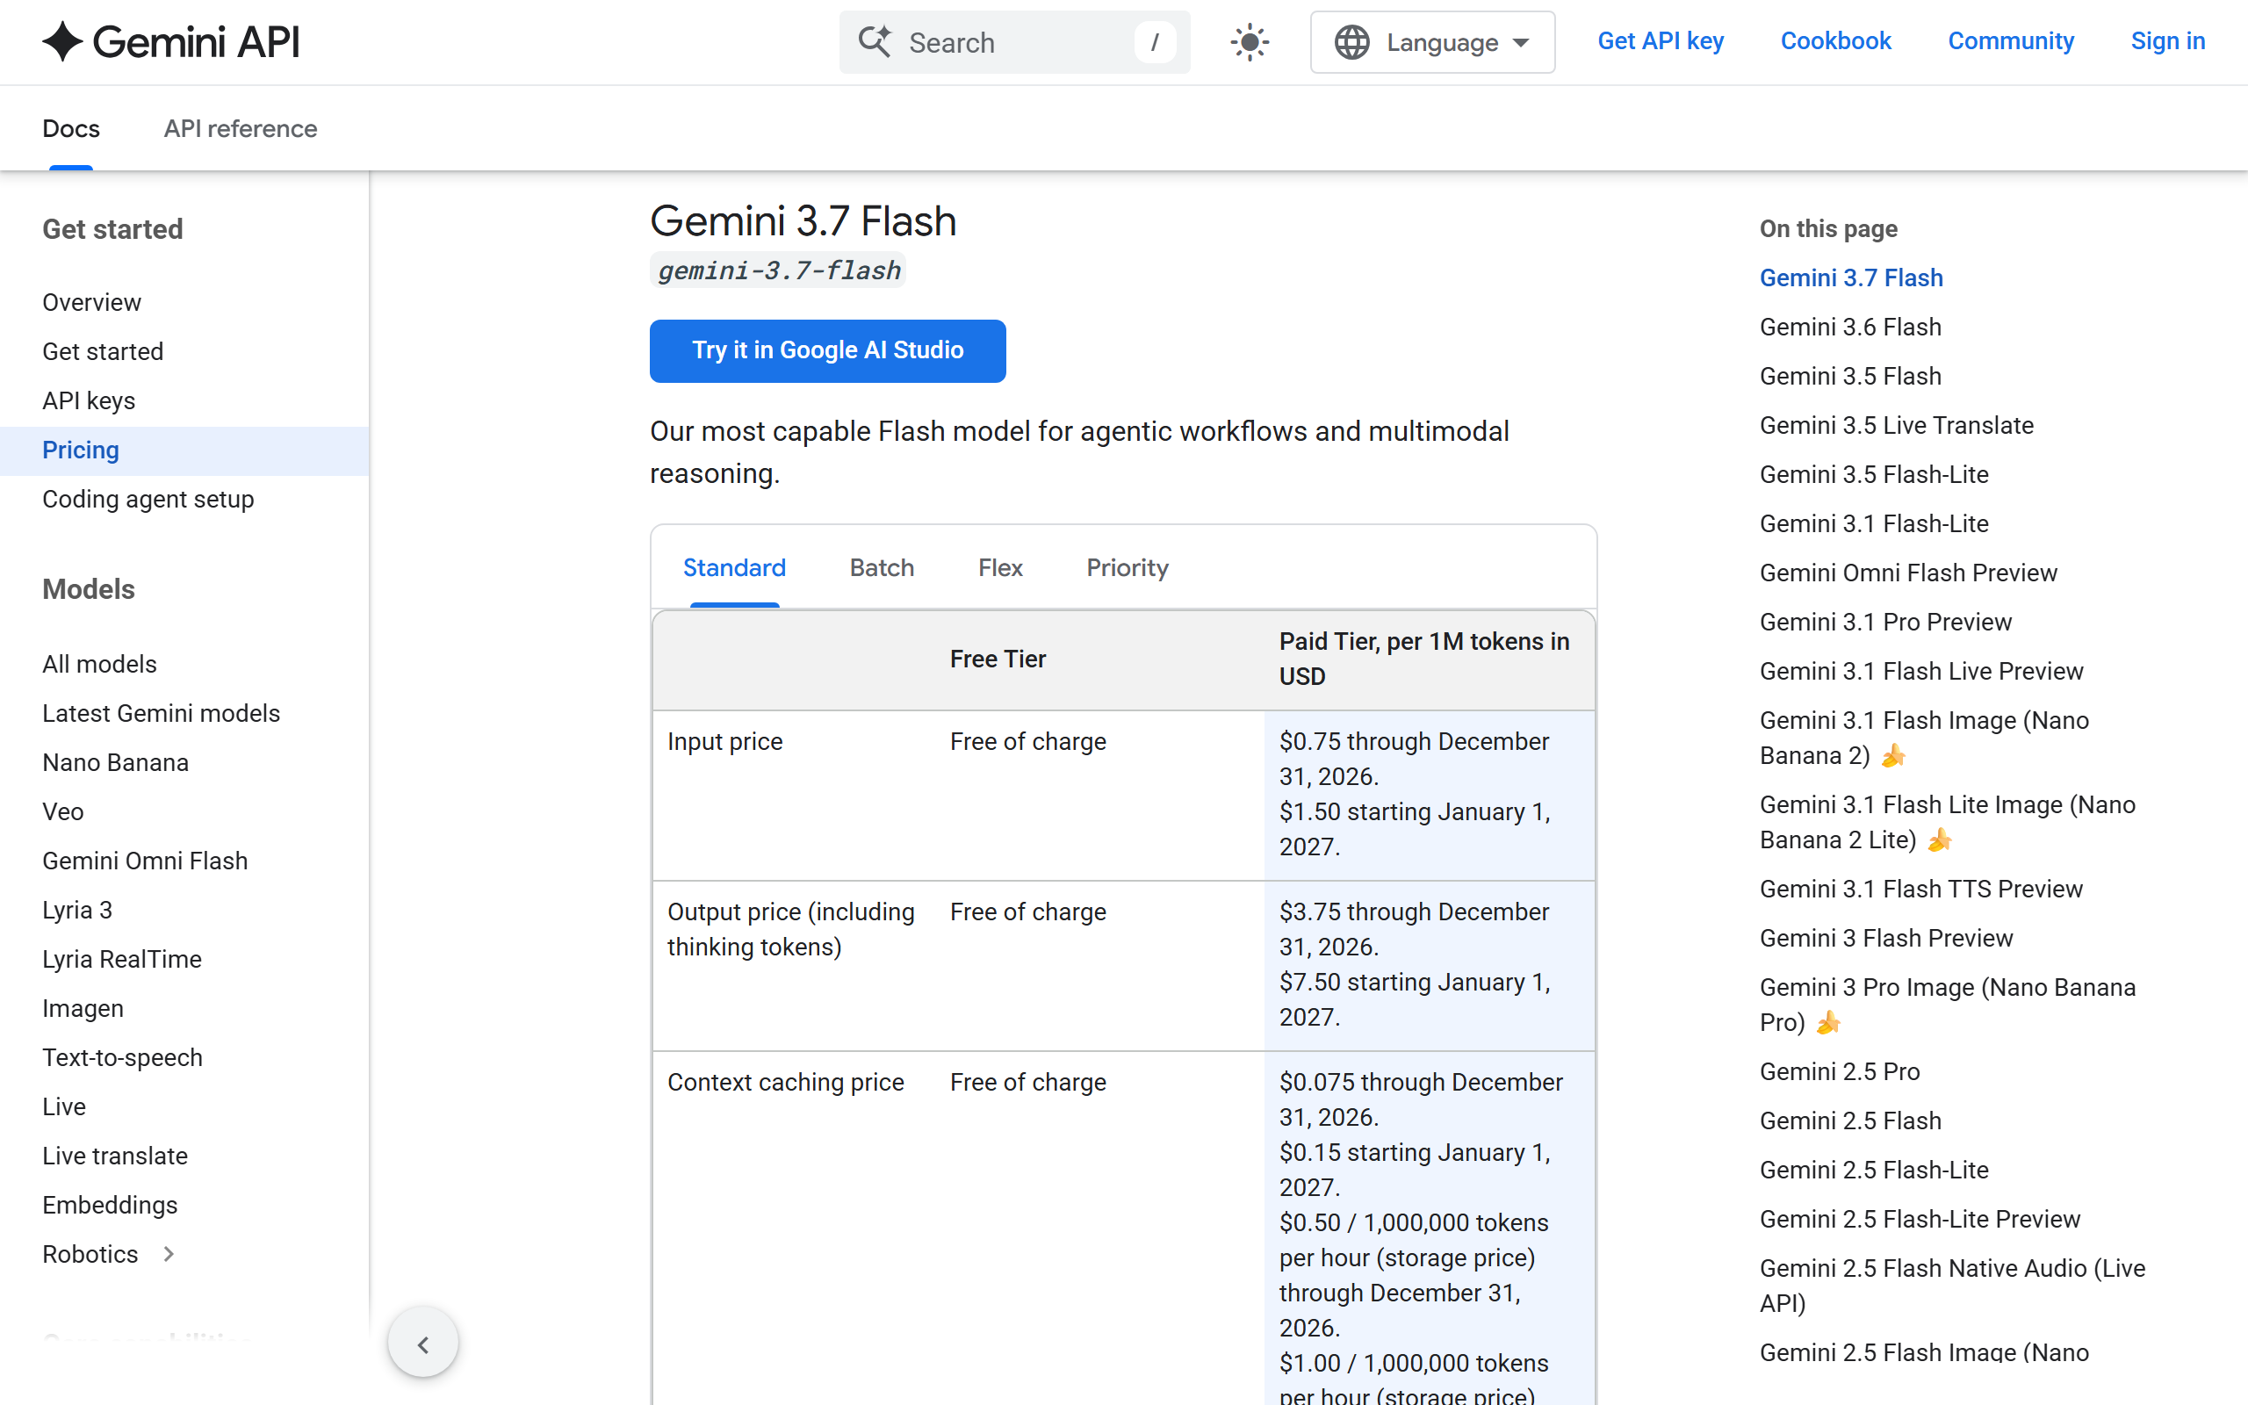Select the Docs tab

point(70,128)
